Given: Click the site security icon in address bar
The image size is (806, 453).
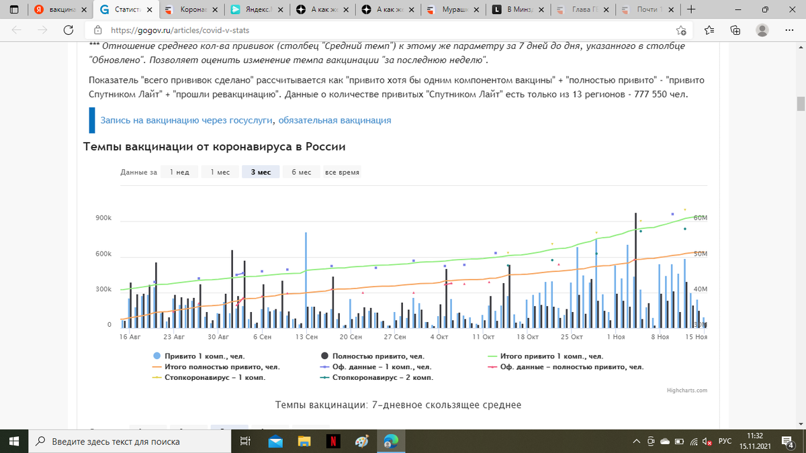Looking at the screenshot, I should click(x=99, y=30).
